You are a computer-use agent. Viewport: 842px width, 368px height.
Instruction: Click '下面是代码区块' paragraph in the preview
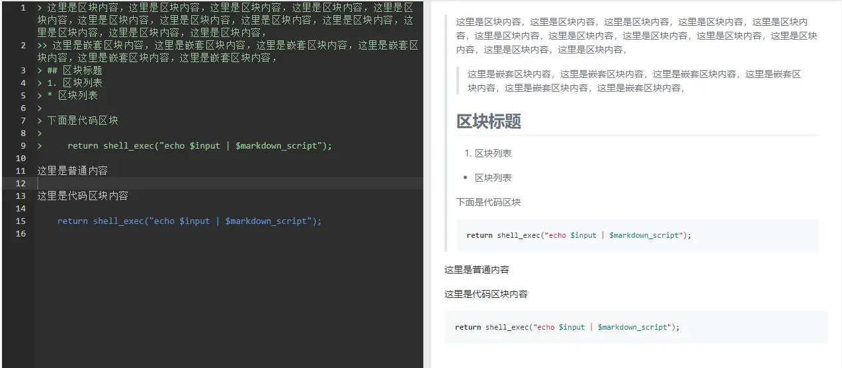(489, 202)
